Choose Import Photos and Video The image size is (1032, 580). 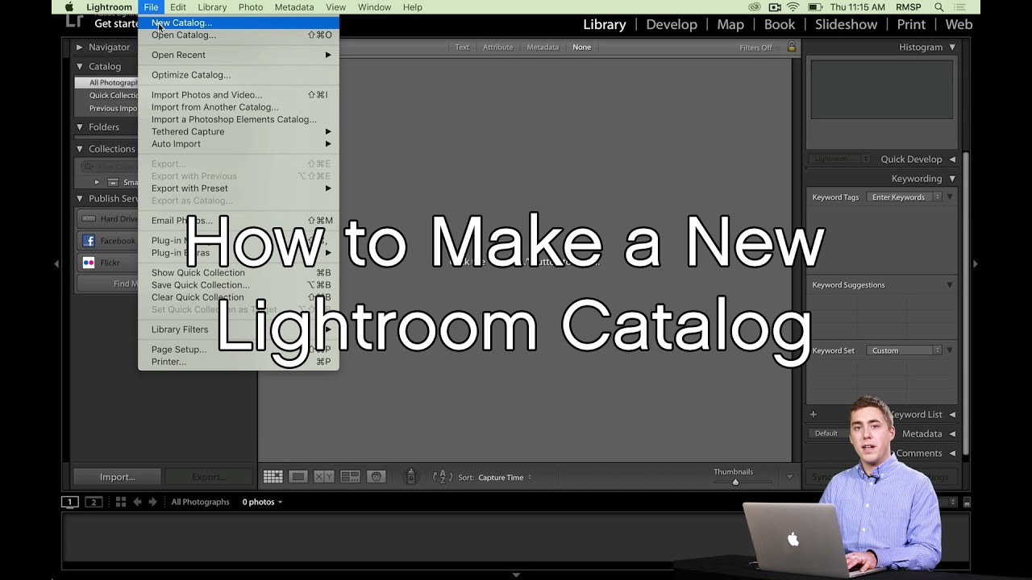pyautogui.click(x=239, y=95)
